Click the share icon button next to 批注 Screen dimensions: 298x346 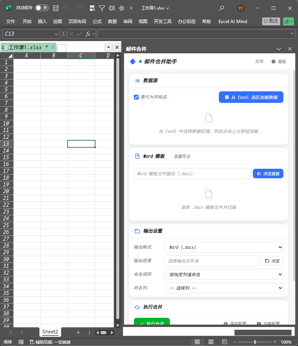(288, 21)
